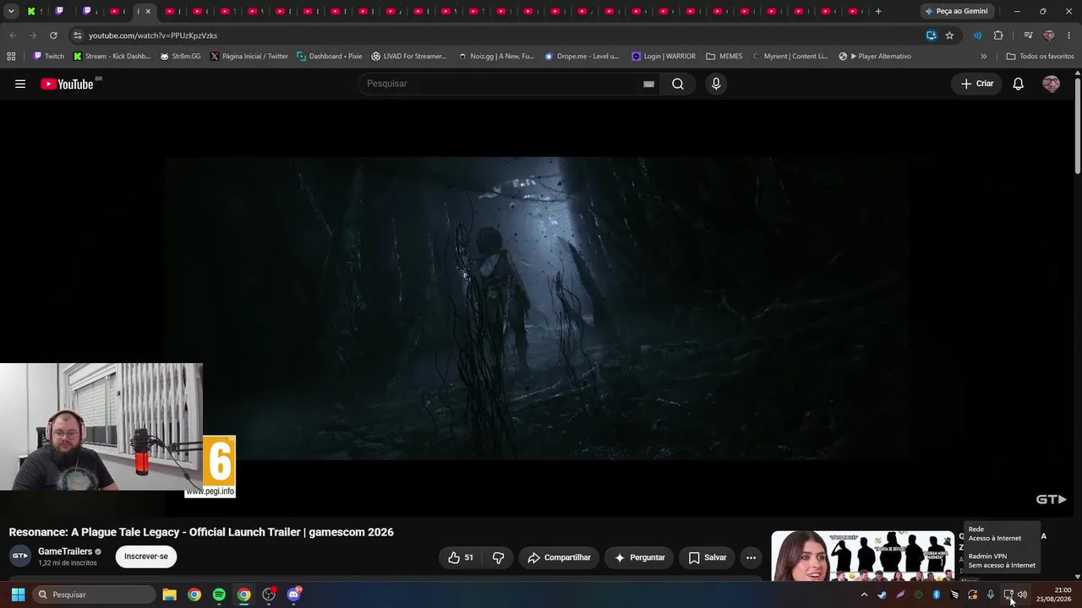Open the YouTube guide hamburger menu

point(20,84)
